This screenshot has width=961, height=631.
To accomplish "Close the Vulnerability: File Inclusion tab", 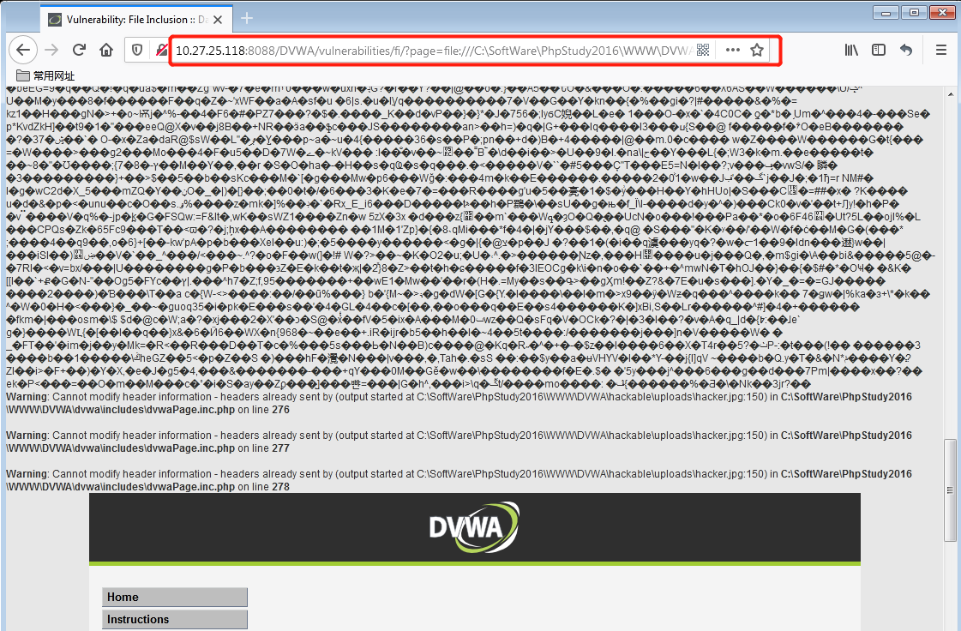I will [219, 20].
